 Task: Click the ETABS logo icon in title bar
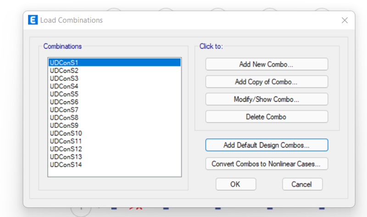pos(33,20)
